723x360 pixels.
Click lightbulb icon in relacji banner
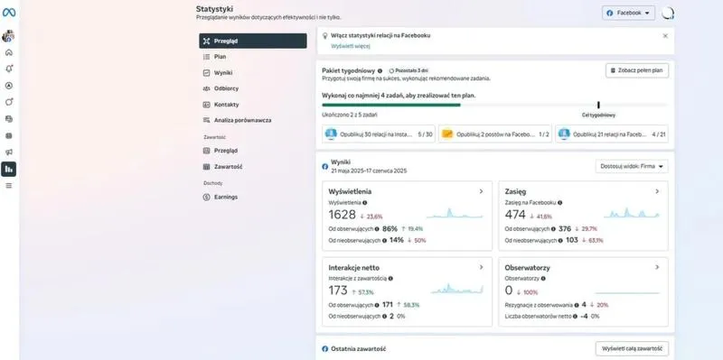coord(324,35)
